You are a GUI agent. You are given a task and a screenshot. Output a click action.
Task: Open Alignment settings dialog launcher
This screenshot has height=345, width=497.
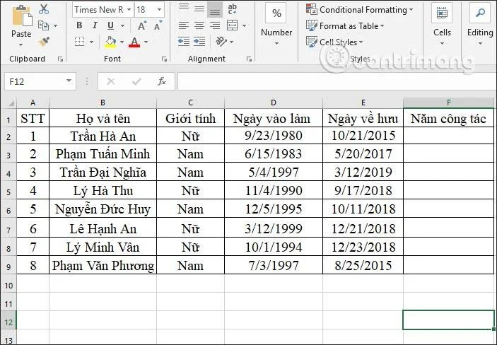coord(249,59)
